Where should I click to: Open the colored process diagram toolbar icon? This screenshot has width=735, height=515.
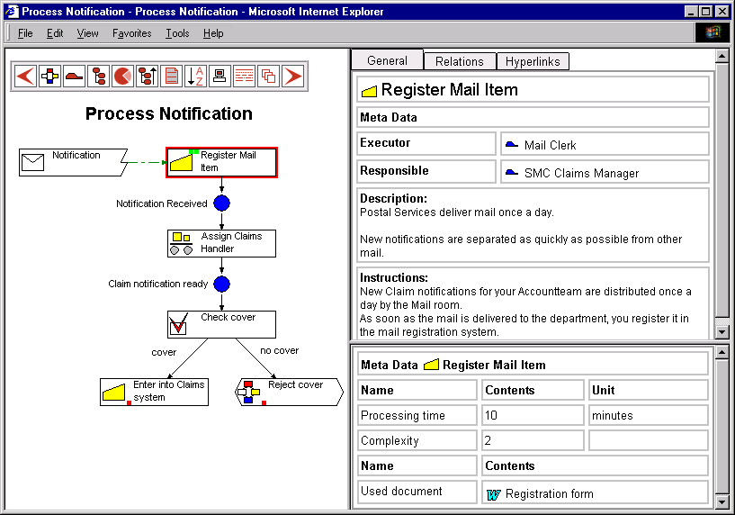tap(49, 77)
